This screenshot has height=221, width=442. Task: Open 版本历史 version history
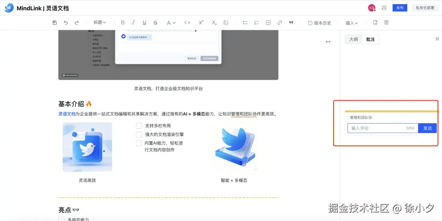pyautogui.click(x=319, y=23)
